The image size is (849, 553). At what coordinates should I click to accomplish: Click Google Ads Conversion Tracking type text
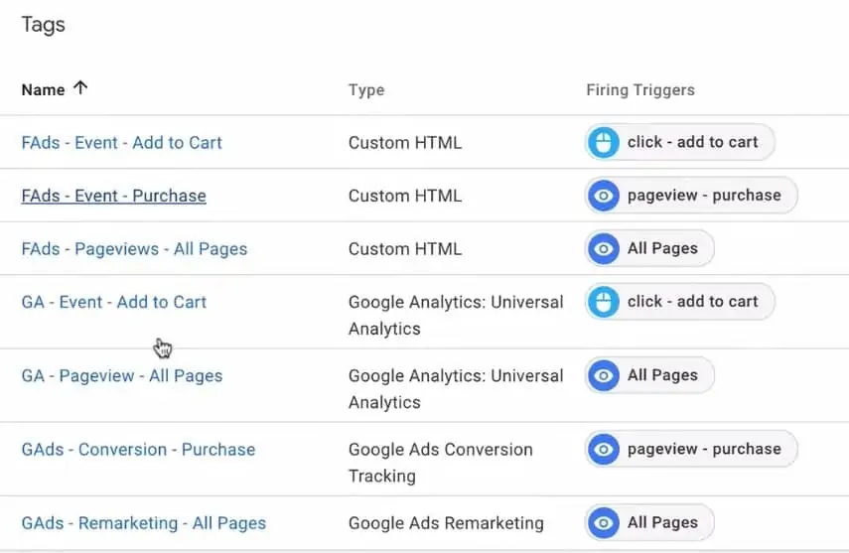440,462
